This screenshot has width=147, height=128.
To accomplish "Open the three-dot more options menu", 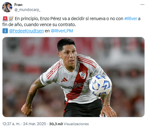I will click(x=142, y=5).
